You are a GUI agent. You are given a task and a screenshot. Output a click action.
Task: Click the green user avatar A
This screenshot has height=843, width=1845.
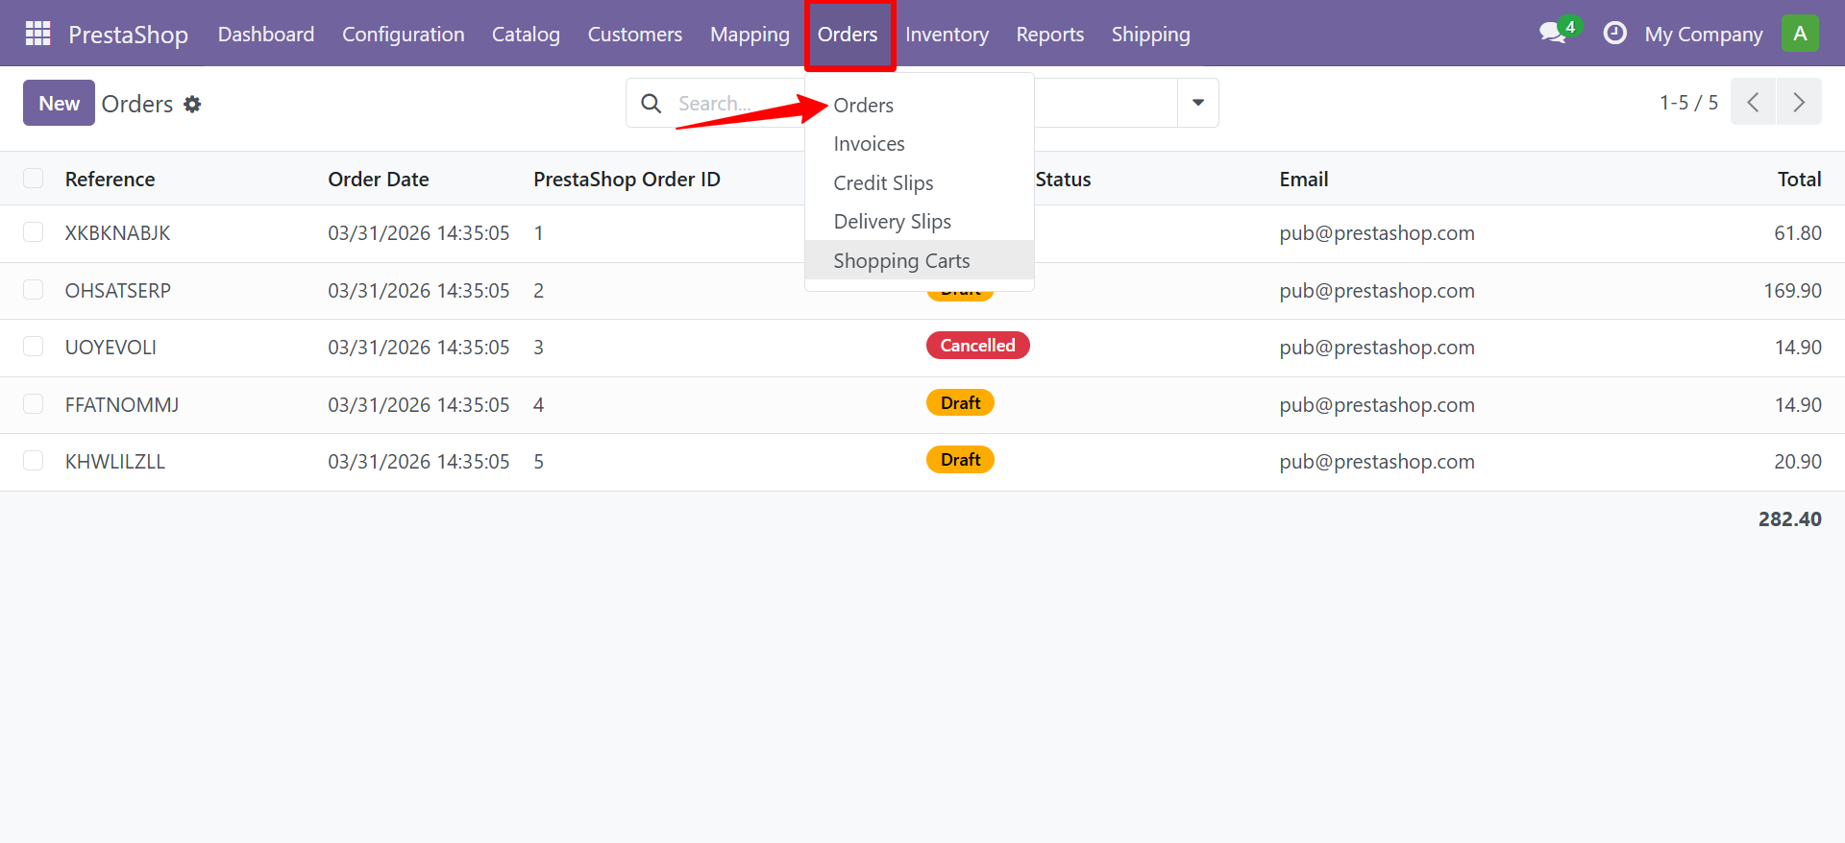1799,34
